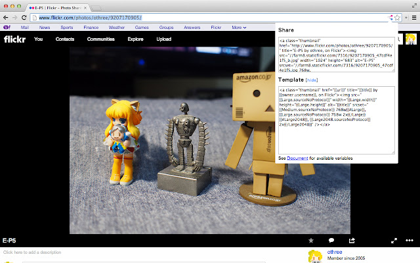Open Flickr link in the Yahoo toolbar
Viewport: 420px width, 263px height.
(216, 28)
